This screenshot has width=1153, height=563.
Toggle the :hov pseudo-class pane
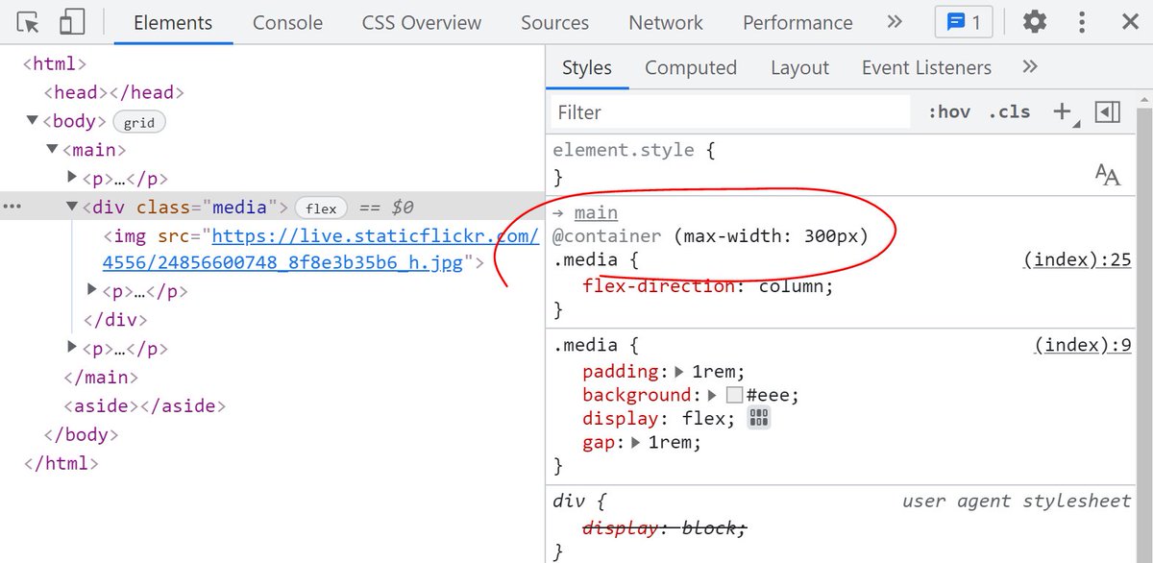point(948,111)
